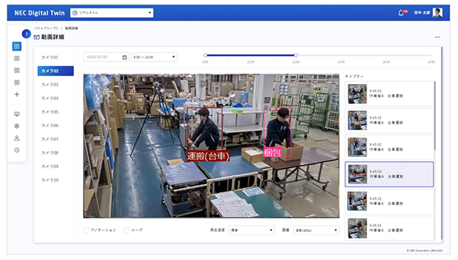The image size is (458, 260).
Task: Enable the ループ checkbox
Action: pos(126,230)
